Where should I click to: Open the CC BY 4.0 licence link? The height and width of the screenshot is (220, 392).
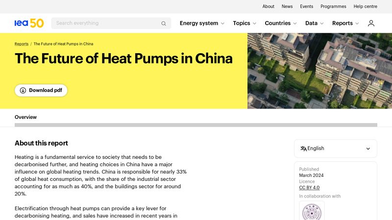[309, 188]
